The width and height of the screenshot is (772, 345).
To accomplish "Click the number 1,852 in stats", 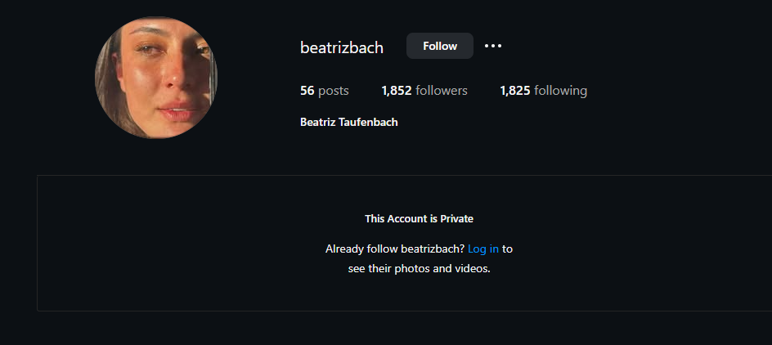I will coord(397,91).
